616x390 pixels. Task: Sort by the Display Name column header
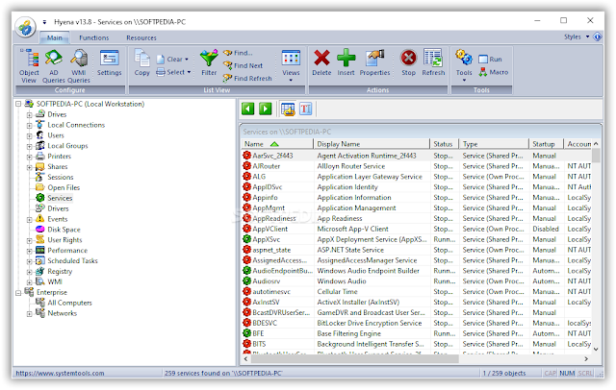(x=372, y=144)
